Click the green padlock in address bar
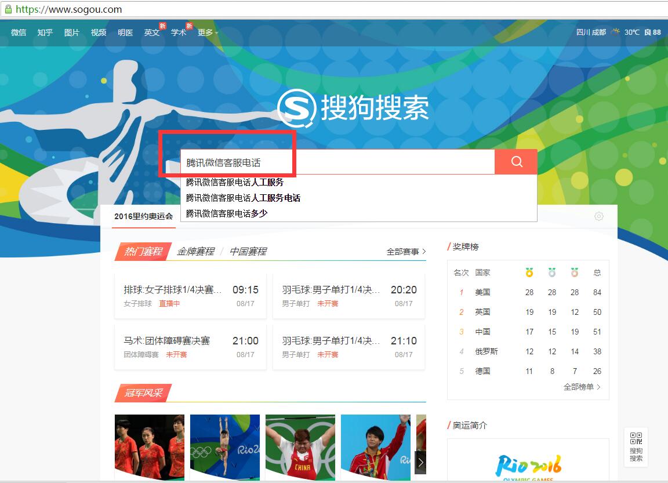668x483 pixels. (x=8, y=9)
